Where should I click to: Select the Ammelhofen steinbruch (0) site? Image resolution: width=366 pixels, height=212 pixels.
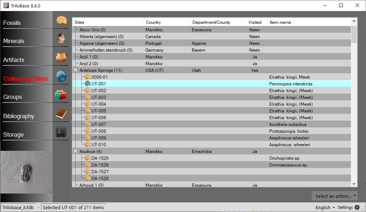tap(106, 50)
